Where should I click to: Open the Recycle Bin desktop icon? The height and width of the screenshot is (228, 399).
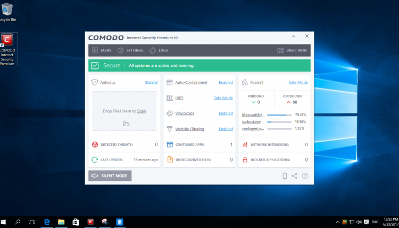click(x=7, y=12)
